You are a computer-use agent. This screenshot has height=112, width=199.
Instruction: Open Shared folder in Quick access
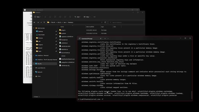40,48
